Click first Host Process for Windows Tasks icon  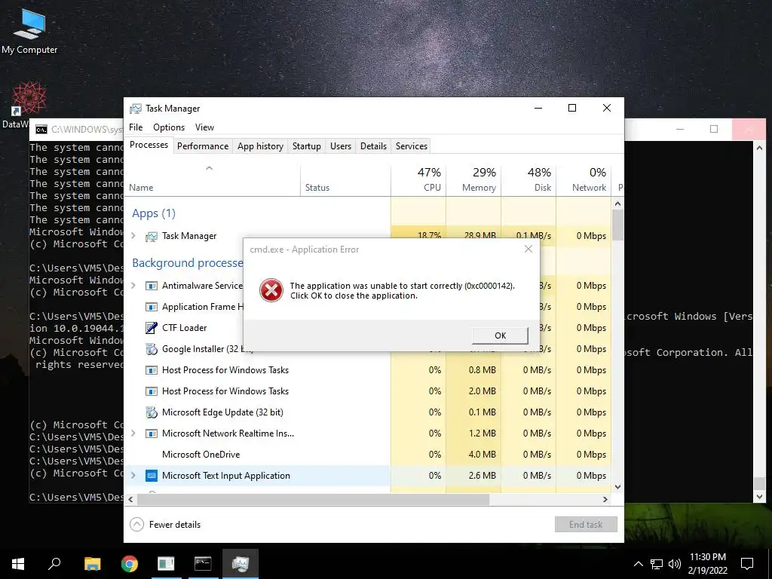click(151, 370)
